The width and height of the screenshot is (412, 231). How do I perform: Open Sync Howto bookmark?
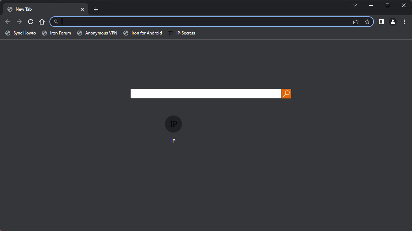(x=21, y=33)
